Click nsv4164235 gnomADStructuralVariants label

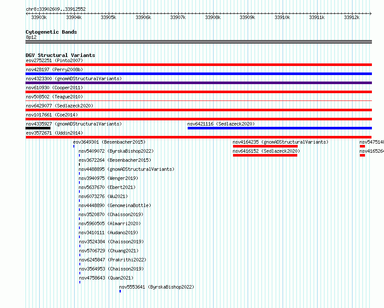280,142
